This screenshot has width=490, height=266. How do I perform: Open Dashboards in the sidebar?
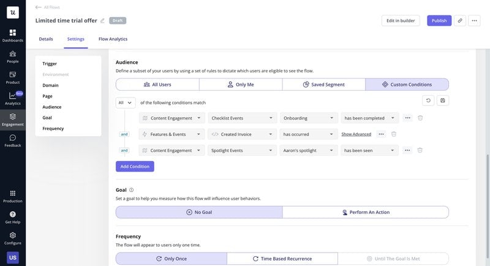13,36
